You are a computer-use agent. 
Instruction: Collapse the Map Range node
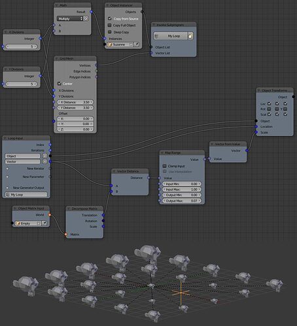(162, 153)
